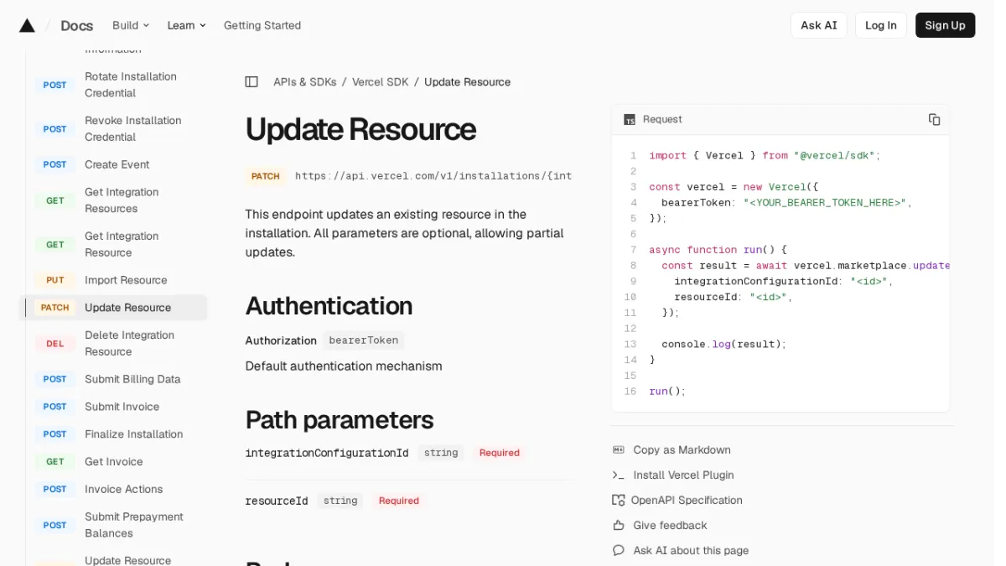Click the POST badge beside Submit Invoice
The image size is (1006, 566).
tap(55, 407)
